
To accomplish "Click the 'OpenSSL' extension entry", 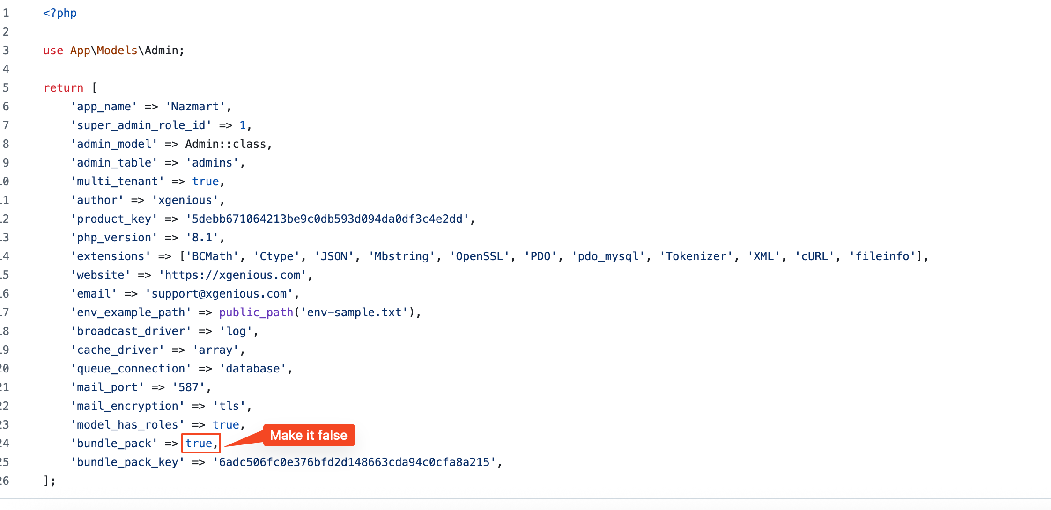I will tap(480, 256).
